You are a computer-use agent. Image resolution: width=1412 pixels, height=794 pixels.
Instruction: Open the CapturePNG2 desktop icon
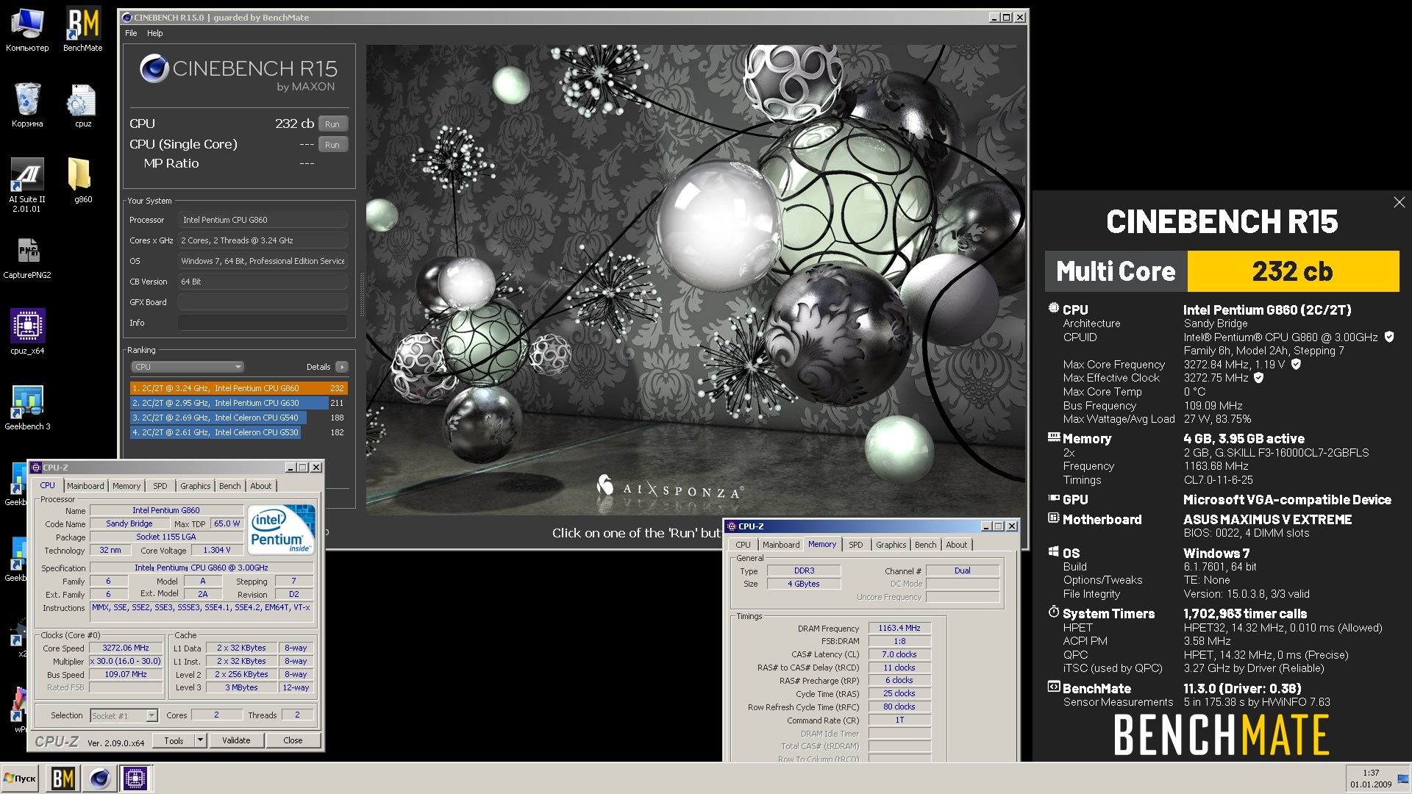[27, 257]
